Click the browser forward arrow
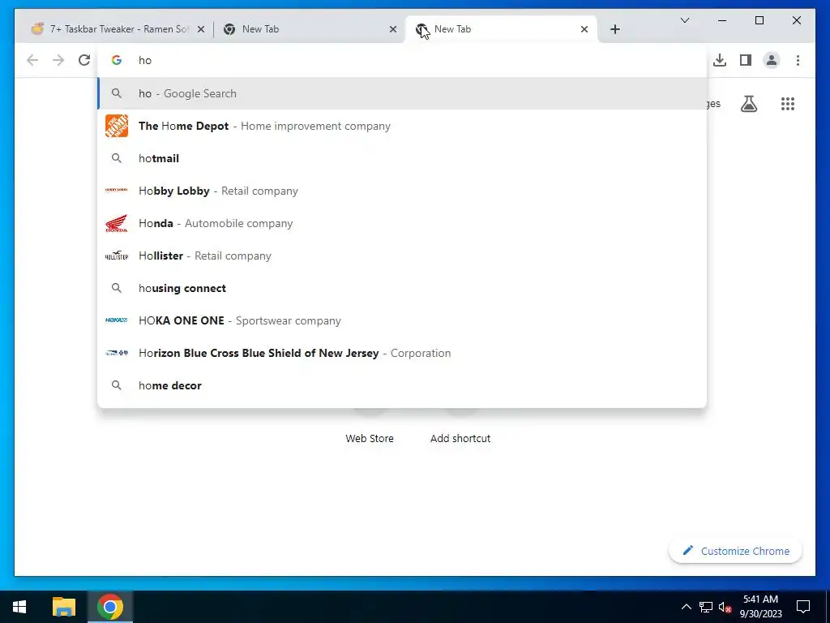This screenshot has width=830, height=623. pyautogui.click(x=58, y=60)
